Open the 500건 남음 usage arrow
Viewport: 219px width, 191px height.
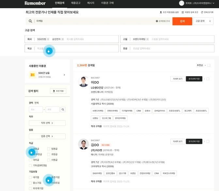click(x=64, y=75)
